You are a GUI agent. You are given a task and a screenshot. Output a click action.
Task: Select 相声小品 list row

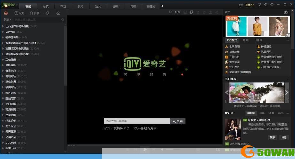tap(33, 148)
